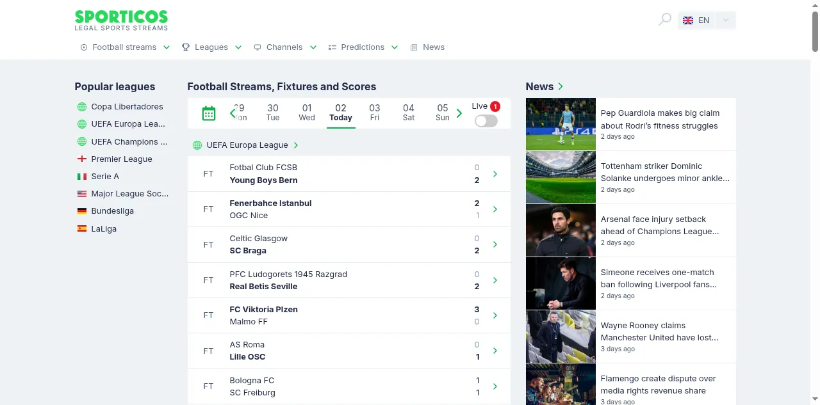Open the EN language dropdown arrow
820x405 pixels.
click(x=725, y=20)
